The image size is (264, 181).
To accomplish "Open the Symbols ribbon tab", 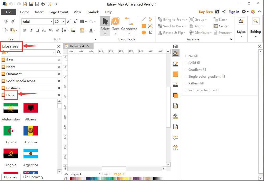I will click(93, 12).
